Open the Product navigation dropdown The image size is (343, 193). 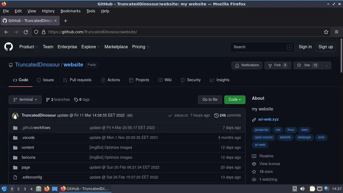[x=29, y=47]
